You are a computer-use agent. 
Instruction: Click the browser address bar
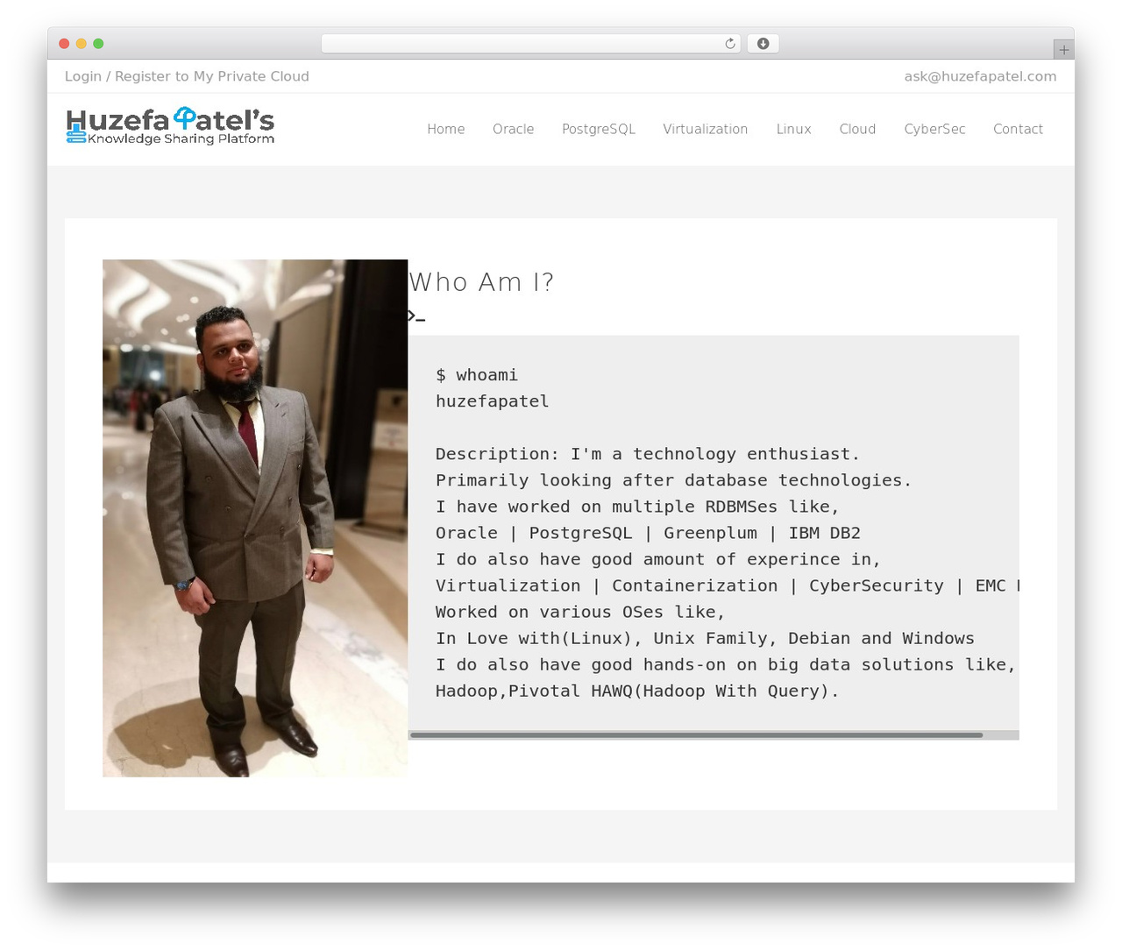530,44
